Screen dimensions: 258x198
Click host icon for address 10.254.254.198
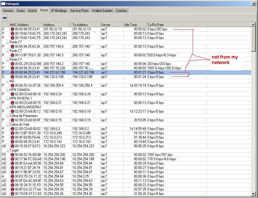(x=12, y=159)
